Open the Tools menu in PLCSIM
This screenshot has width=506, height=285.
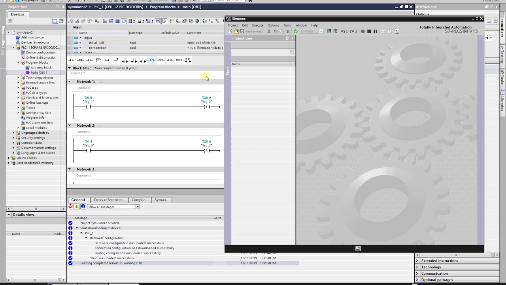pos(287,25)
